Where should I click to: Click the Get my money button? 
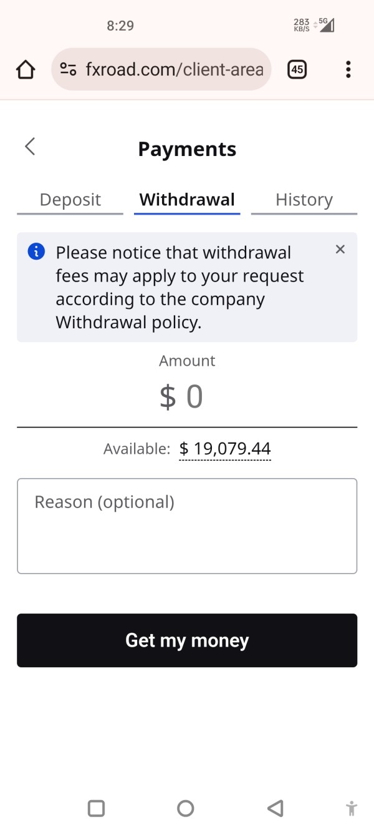tap(187, 640)
